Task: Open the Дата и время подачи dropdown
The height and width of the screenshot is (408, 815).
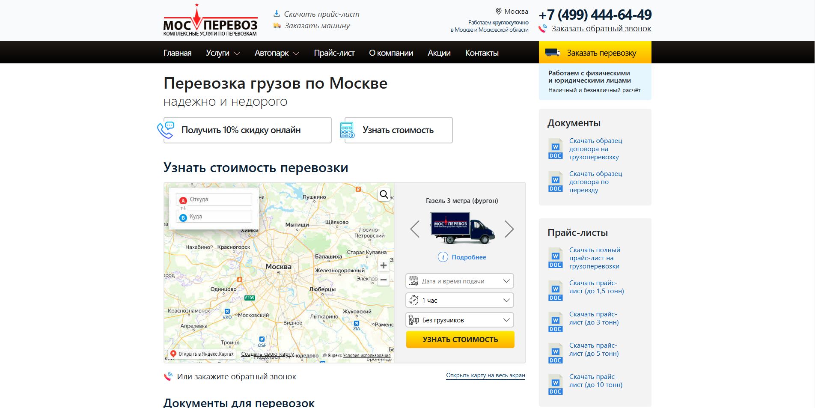Action: point(460,281)
